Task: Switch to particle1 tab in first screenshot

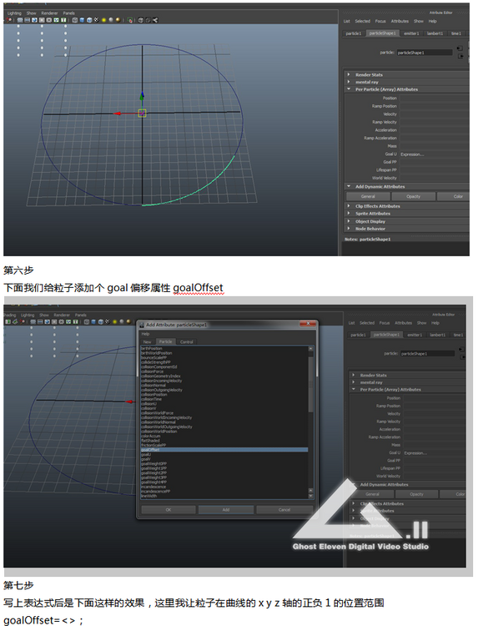Action: [353, 33]
